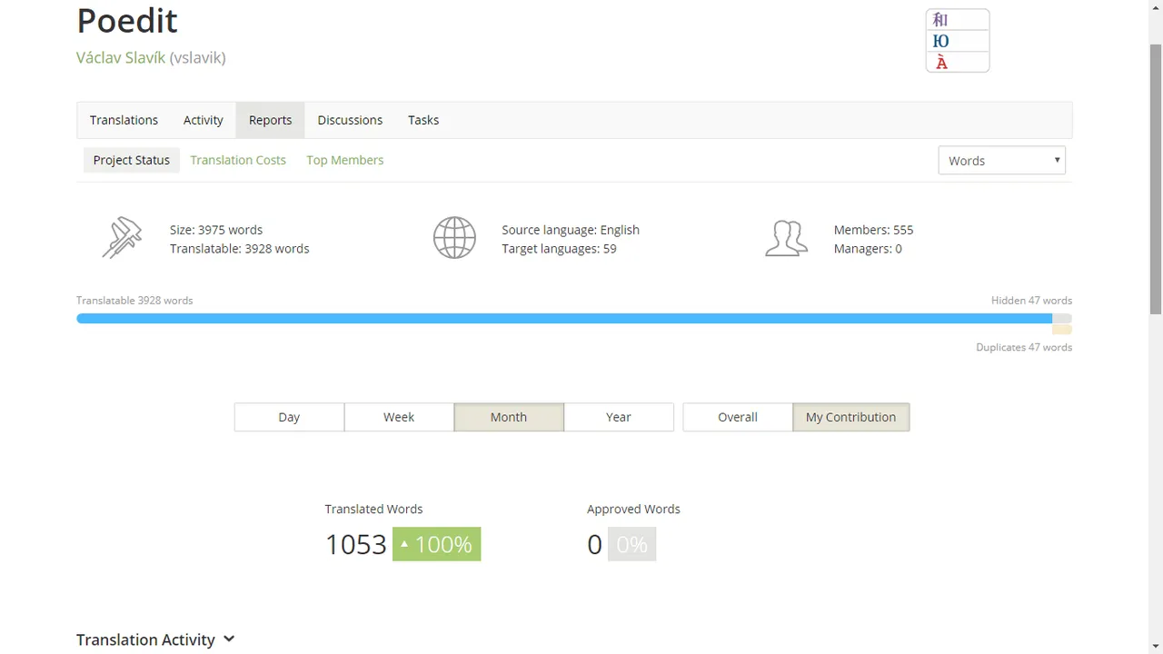
Task: Switch to the Activity tab
Action: click(x=203, y=120)
